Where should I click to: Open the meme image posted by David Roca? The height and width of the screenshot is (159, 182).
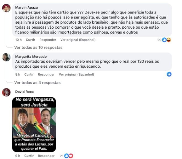click(x=34, y=125)
